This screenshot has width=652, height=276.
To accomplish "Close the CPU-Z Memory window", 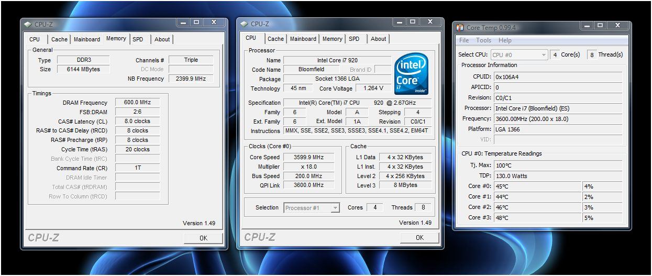I will click(214, 22).
